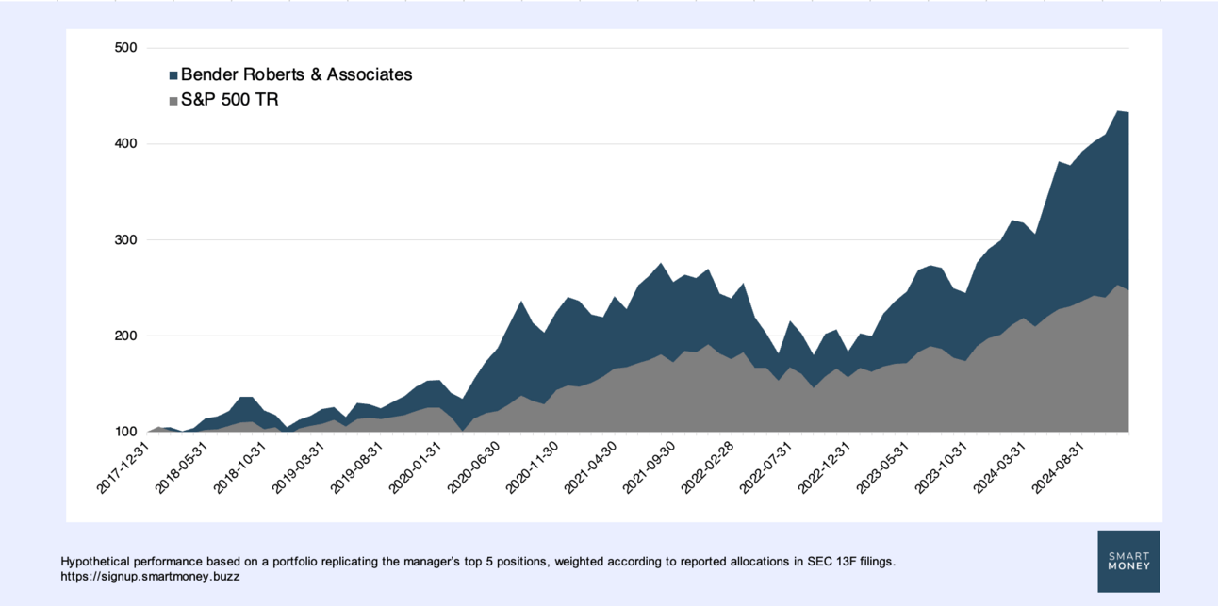Click the 2019-08-31 date label
Viewport: 1218px width, 606px height.
pyautogui.click(x=356, y=467)
